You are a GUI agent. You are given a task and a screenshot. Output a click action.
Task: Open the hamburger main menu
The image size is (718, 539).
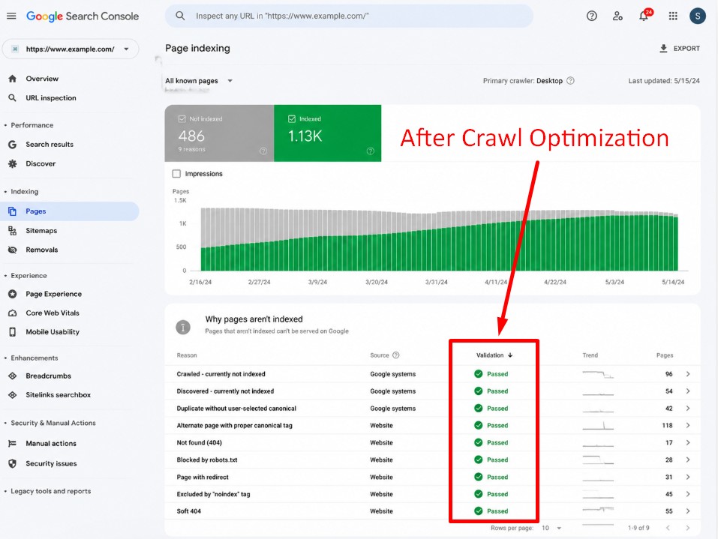11,16
